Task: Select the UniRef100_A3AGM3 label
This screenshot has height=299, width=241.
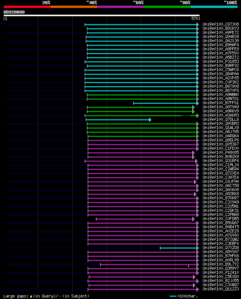Action: (221, 115)
